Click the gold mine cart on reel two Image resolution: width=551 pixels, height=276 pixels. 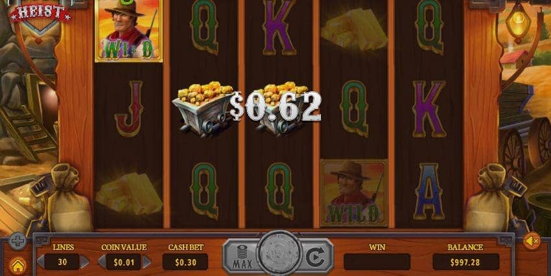pyautogui.click(x=203, y=108)
